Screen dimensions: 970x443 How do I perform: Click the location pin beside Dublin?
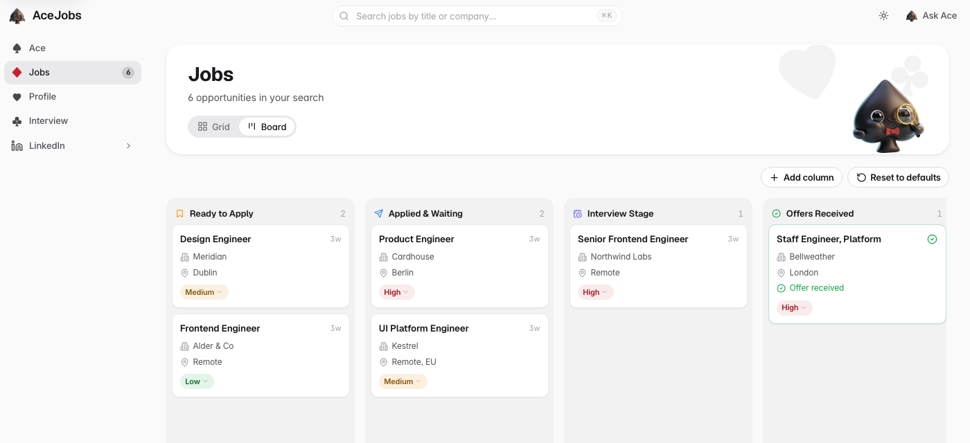(185, 273)
